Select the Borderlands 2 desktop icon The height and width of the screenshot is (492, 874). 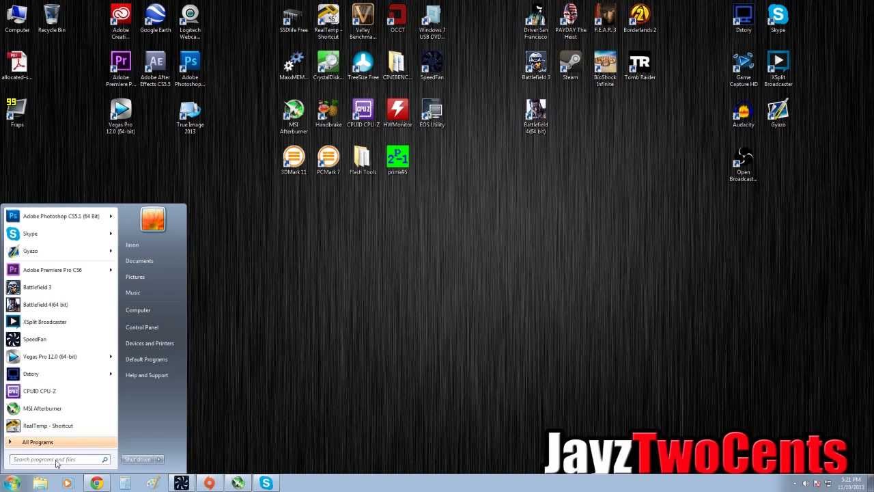pos(640,18)
